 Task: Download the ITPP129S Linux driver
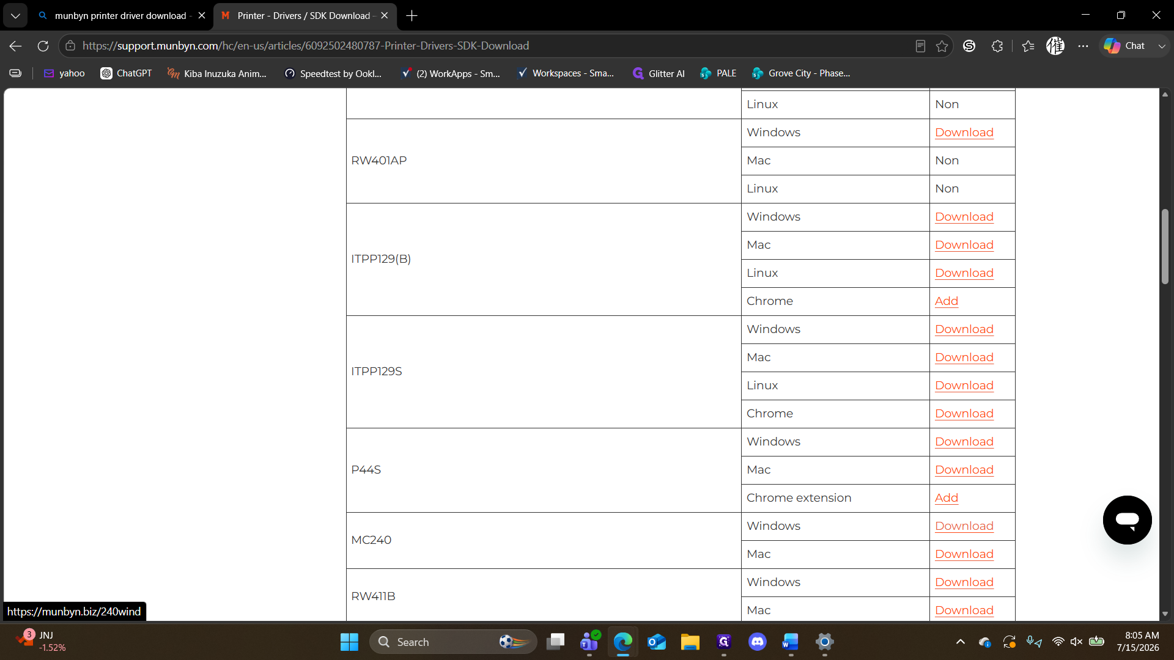click(964, 386)
